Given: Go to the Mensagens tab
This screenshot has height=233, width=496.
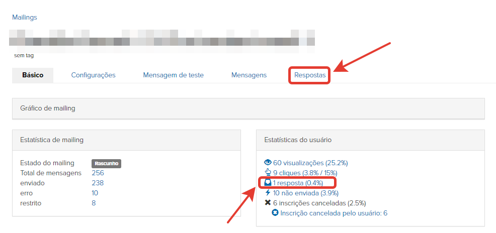Looking at the screenshot, I should coord(249,75).
